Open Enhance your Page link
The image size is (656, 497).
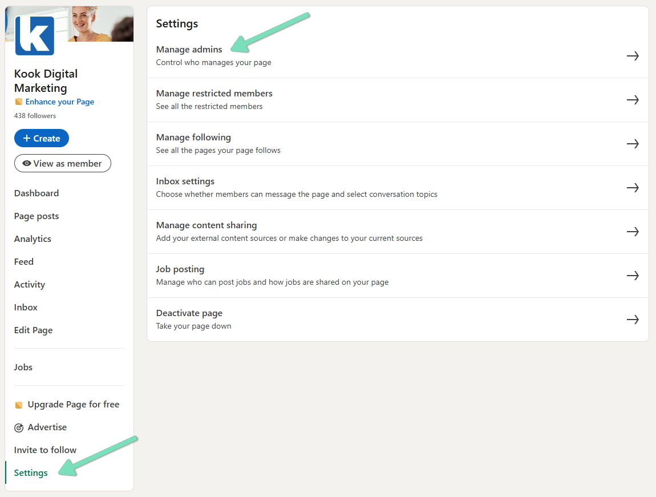[x=60, y=102]
